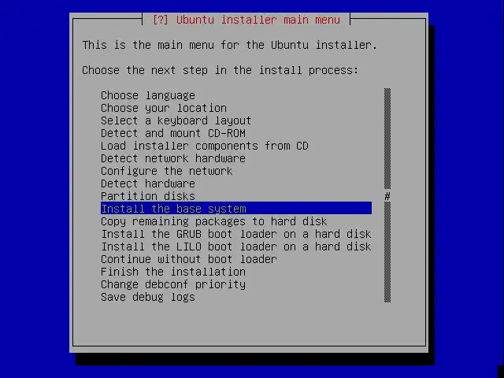504x378 pixels.
Task: Pick Finish the installation entry
Action: pos(173,272)
